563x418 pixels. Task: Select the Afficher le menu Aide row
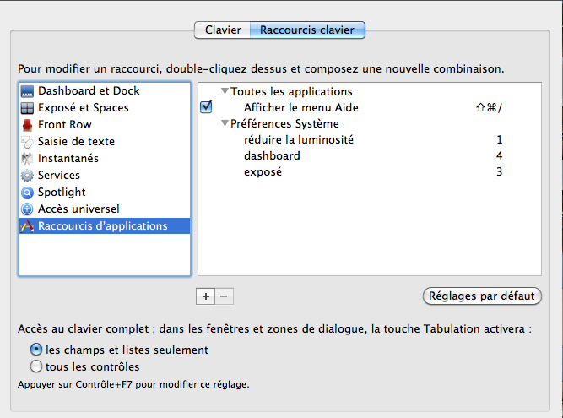[370, 107]
